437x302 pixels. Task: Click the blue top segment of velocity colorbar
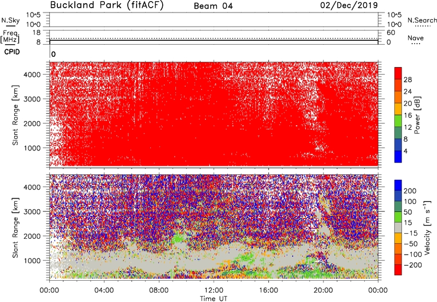coord(398,185)
